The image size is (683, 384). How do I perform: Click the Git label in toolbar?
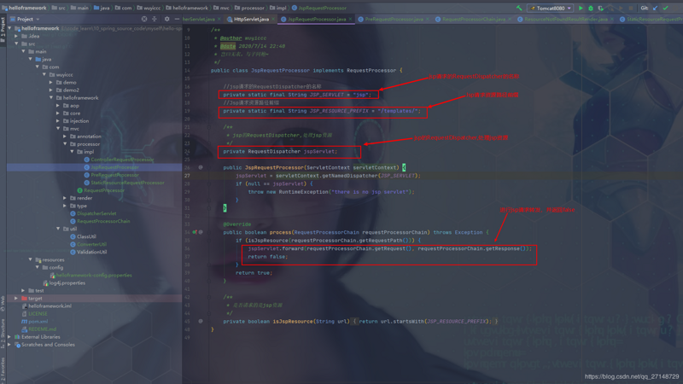point(645,8)
